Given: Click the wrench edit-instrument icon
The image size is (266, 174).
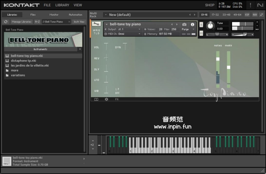Looking at the screenshot, I should click(96, 24).
